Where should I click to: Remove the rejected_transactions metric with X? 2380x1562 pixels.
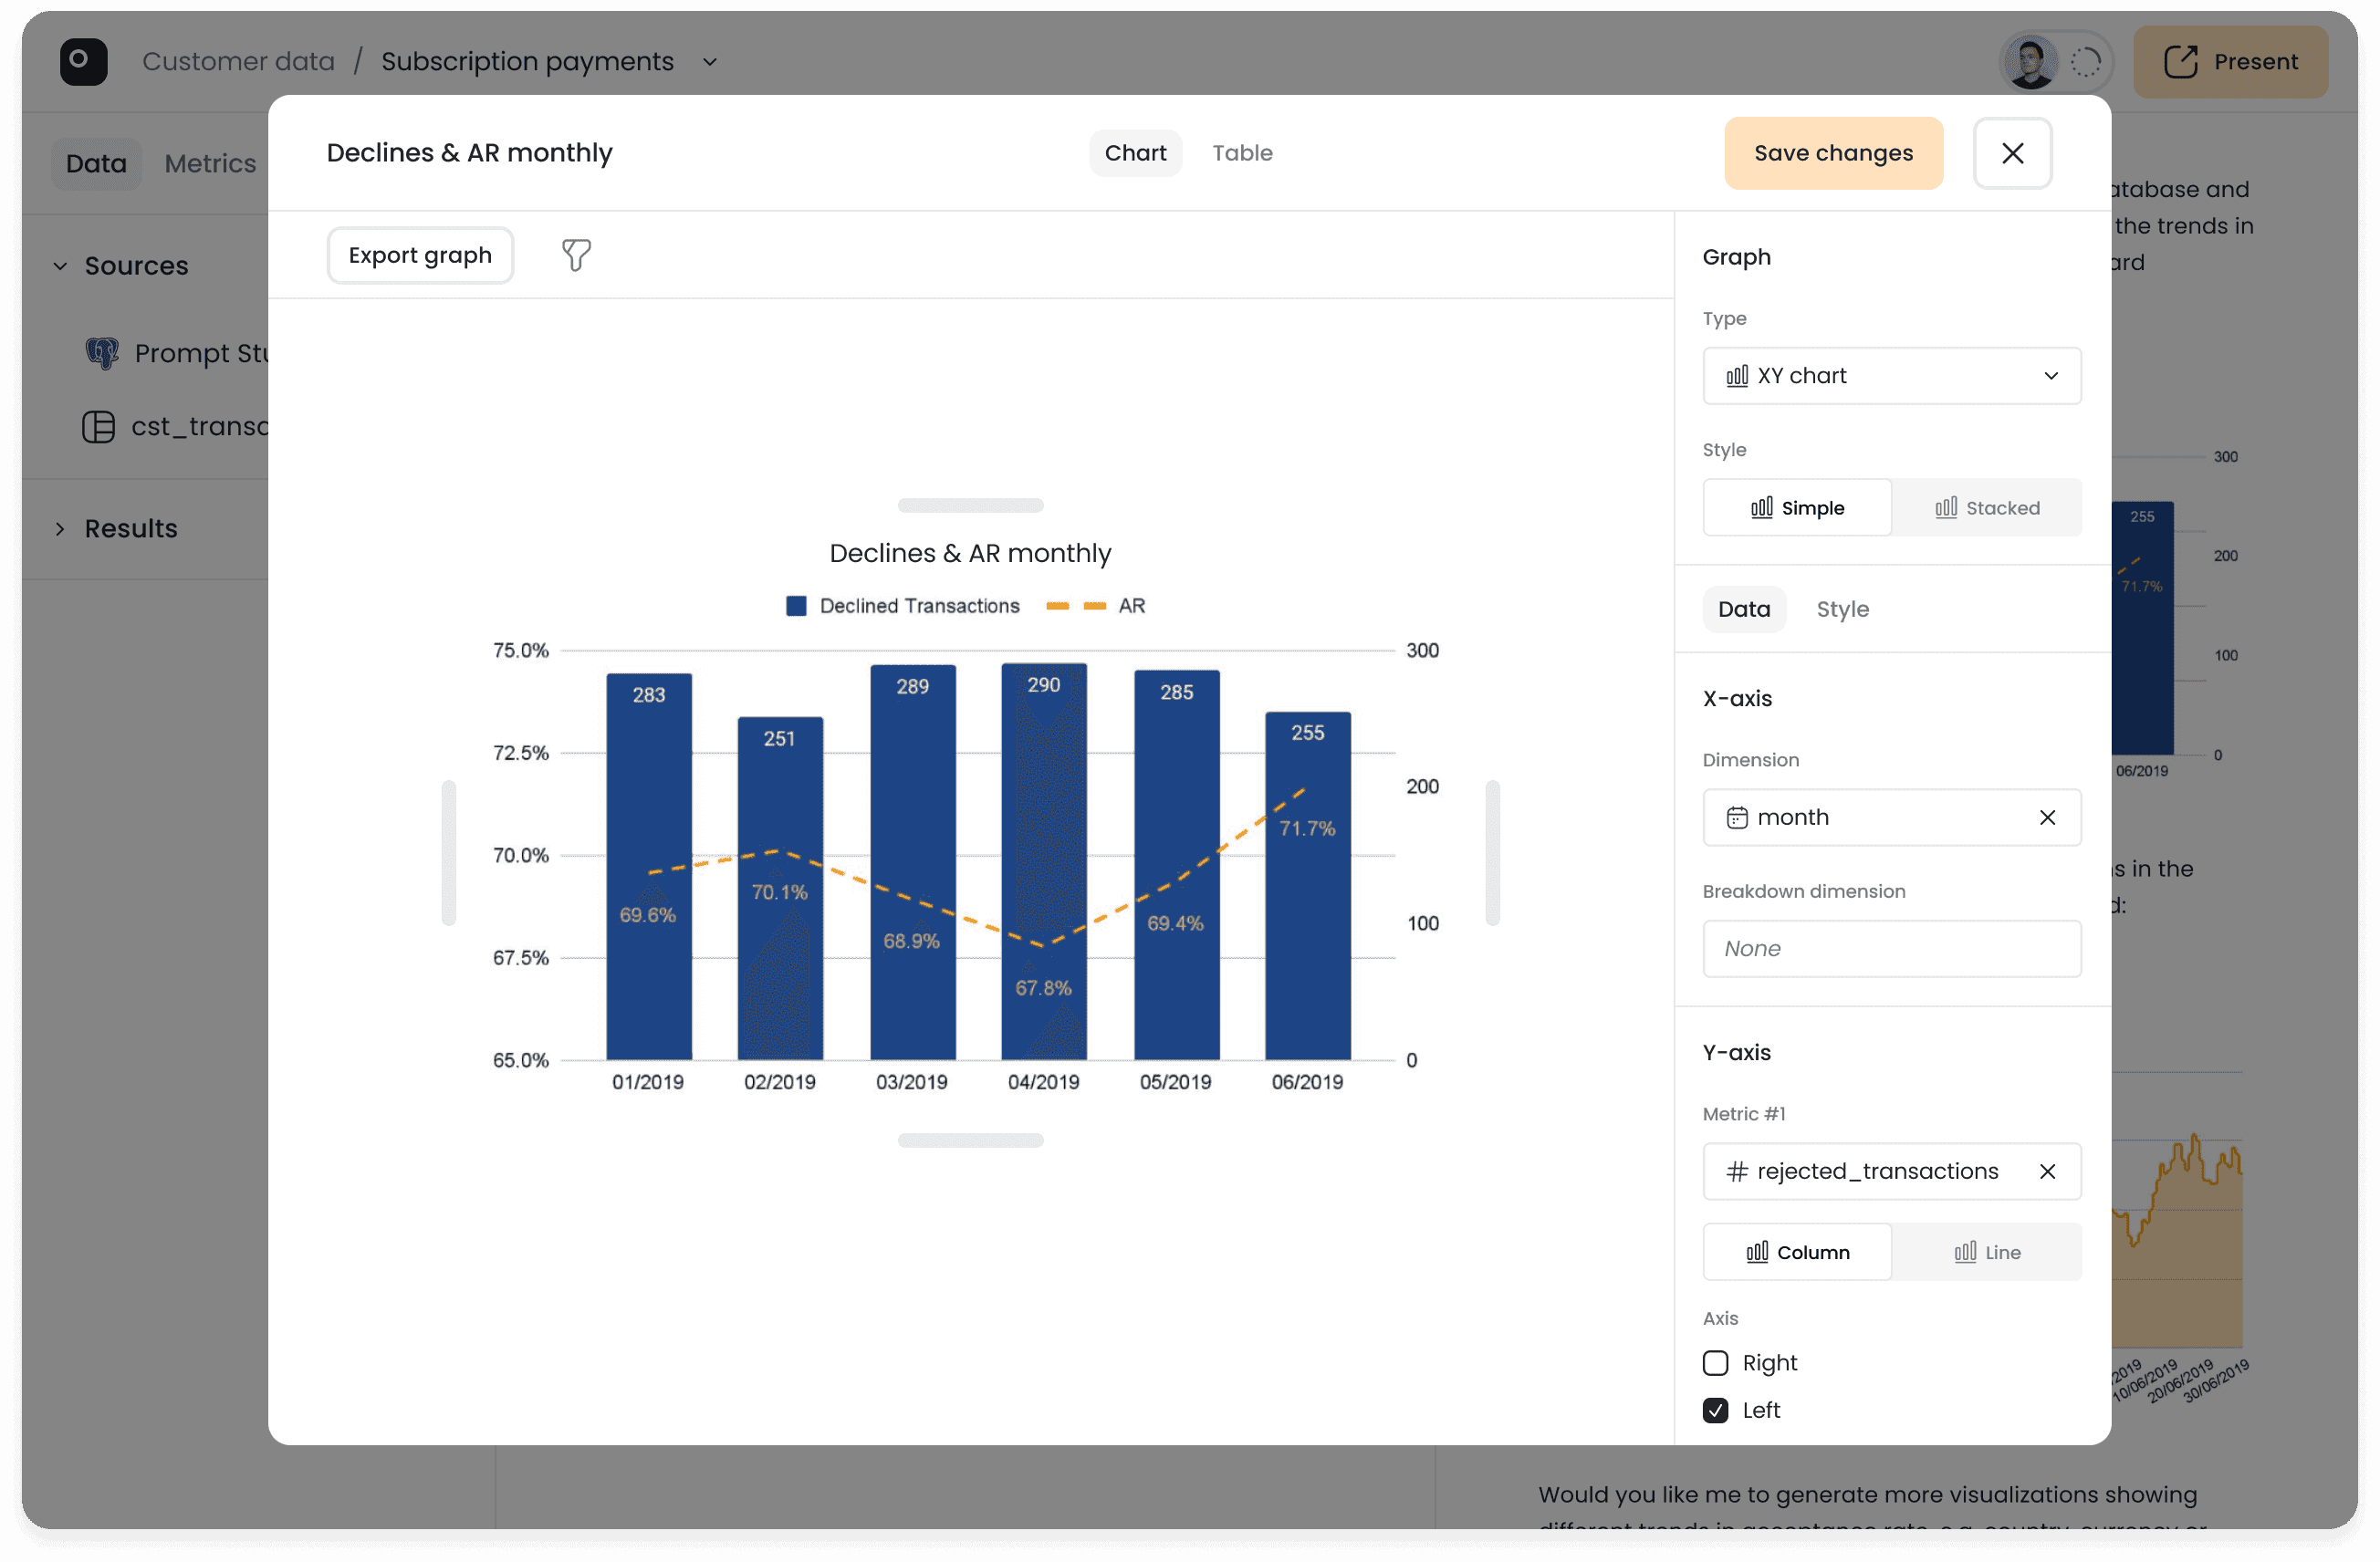pyautogui.click(x=2047, y=1171)
